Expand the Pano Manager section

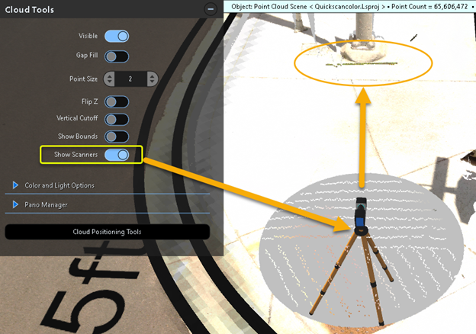(40, 205)
